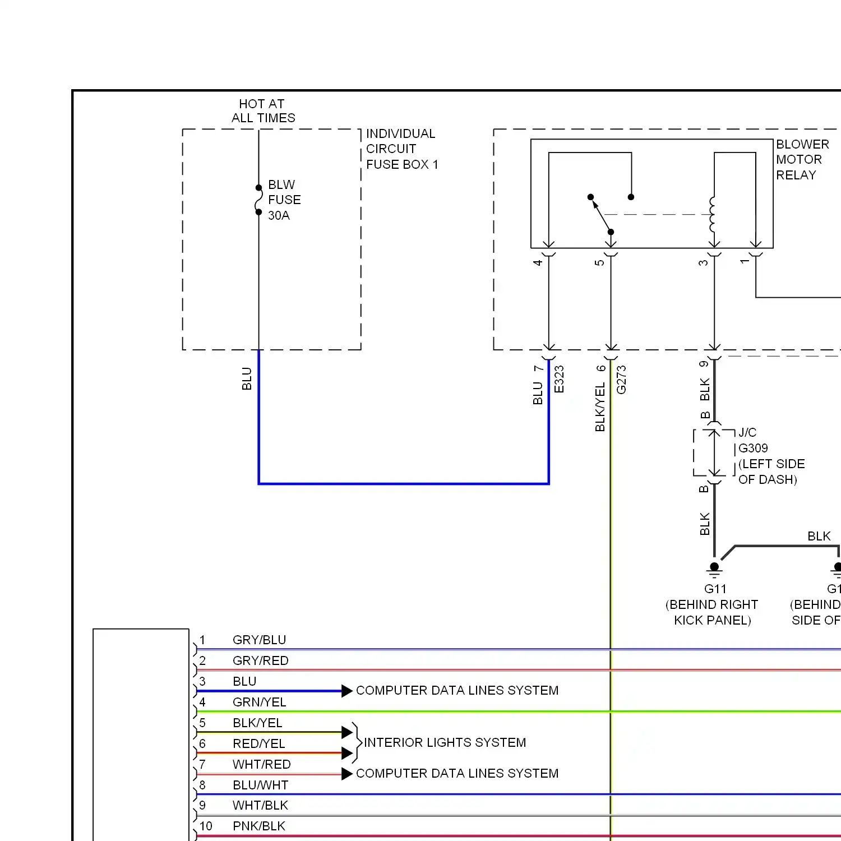Click the G11 ground symbol
This screenshot has width=841, height=841.
click(x=714, y=569)
